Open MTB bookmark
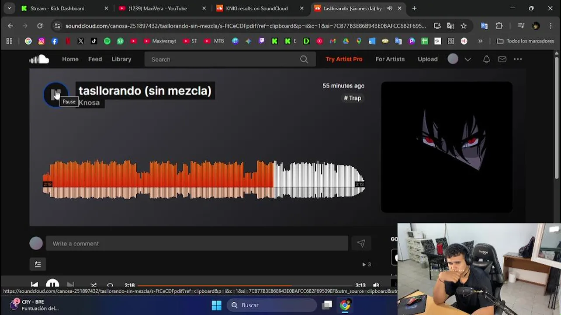This screenshot has width=561, height=315. [x=214, y=41]
